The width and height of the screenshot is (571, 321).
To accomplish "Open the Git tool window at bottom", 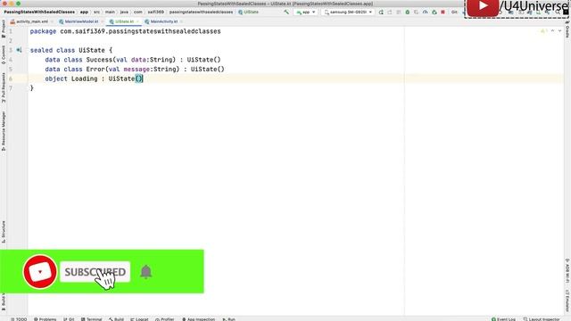I will click(x=69, y=319).
